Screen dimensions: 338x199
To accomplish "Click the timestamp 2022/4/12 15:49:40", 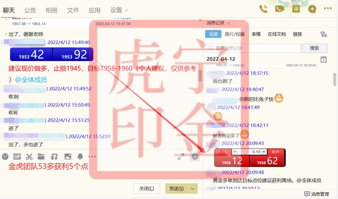I will 69,42.
